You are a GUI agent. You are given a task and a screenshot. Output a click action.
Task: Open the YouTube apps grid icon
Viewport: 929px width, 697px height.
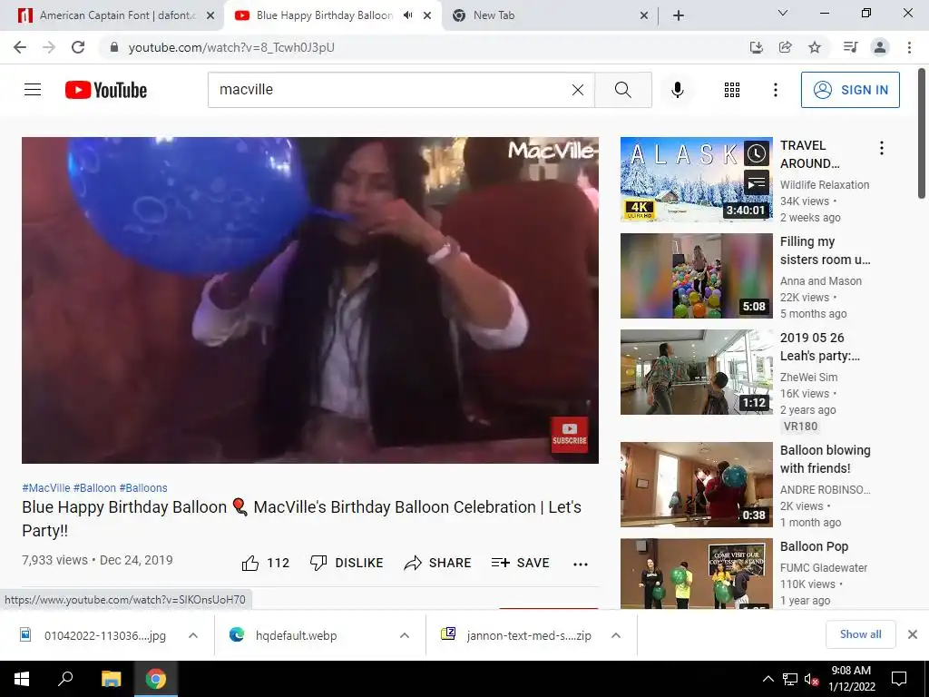(x=732, y=90)
